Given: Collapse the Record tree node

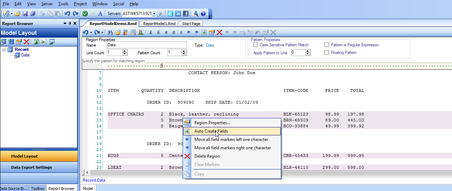Looking at the screenshot, I should coord(4,50).
